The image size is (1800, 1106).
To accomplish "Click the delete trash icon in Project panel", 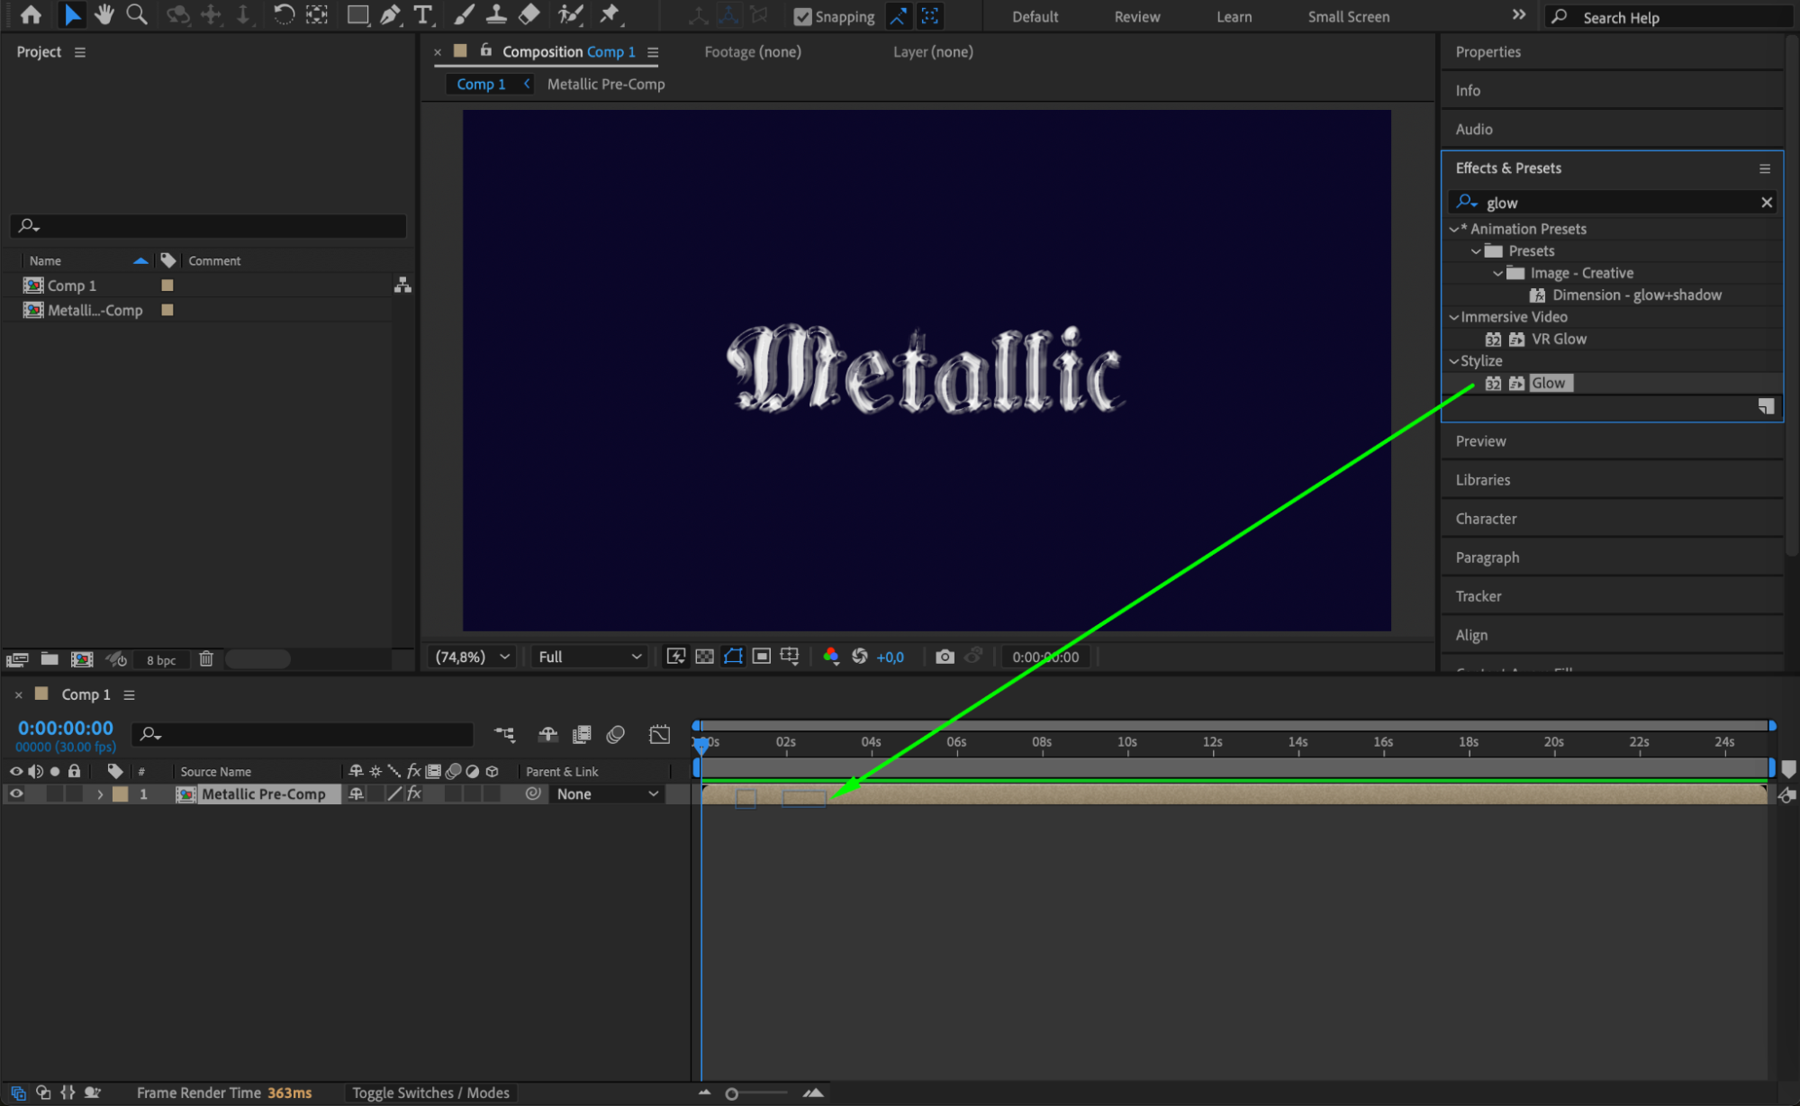I will click(x=206, y=659).
